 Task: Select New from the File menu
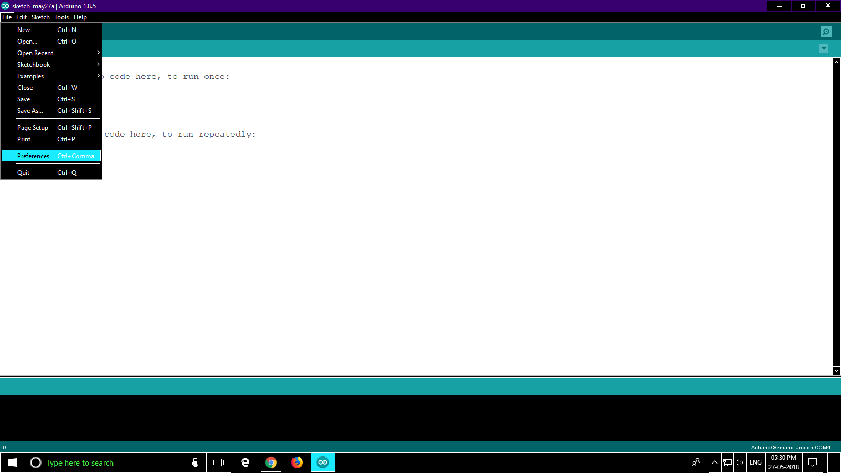pyautogui.click(x=51, y=30)
